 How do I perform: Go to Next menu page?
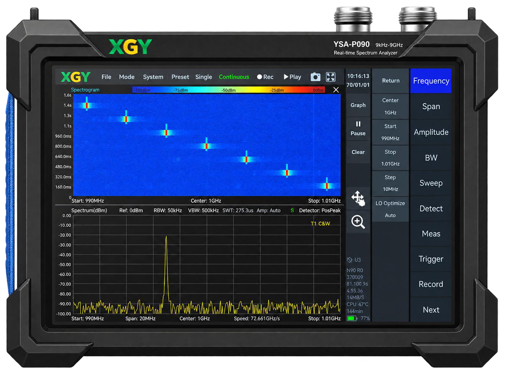tap(431, 310)
